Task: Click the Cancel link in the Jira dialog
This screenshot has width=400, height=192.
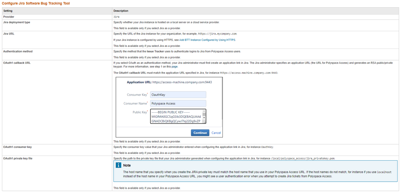Action: click(x=216, y=133)
